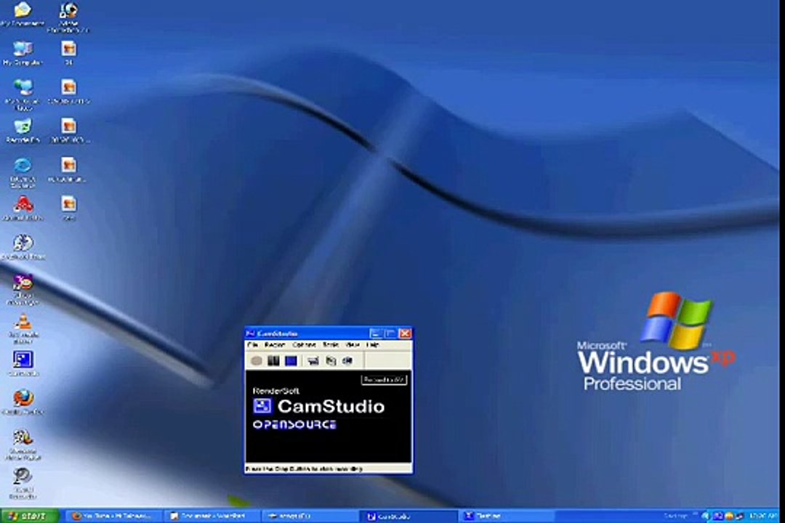Click the CamStudio logo in the window
785x523 pixels.
[318, 407]
